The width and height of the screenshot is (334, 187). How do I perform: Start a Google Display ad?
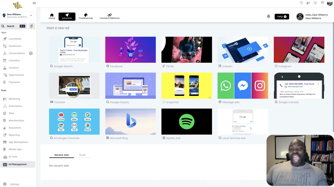click(131, 86)
